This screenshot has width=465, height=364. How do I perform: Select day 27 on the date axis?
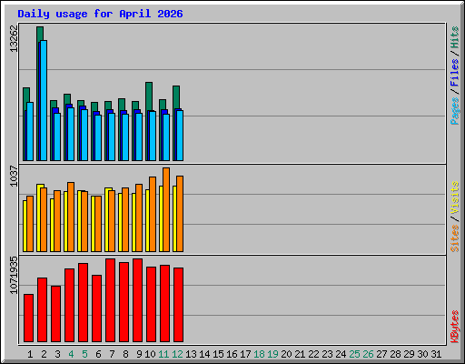pyautogui.click(x=381, y=354)
